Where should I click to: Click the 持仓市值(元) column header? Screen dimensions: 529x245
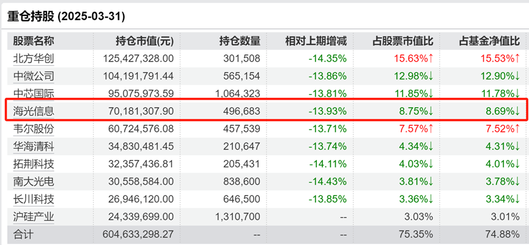(145, 41)
